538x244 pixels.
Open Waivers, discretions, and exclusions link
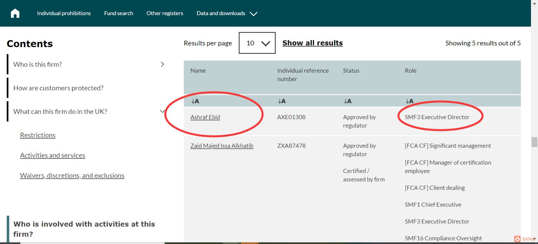(72, 175)
